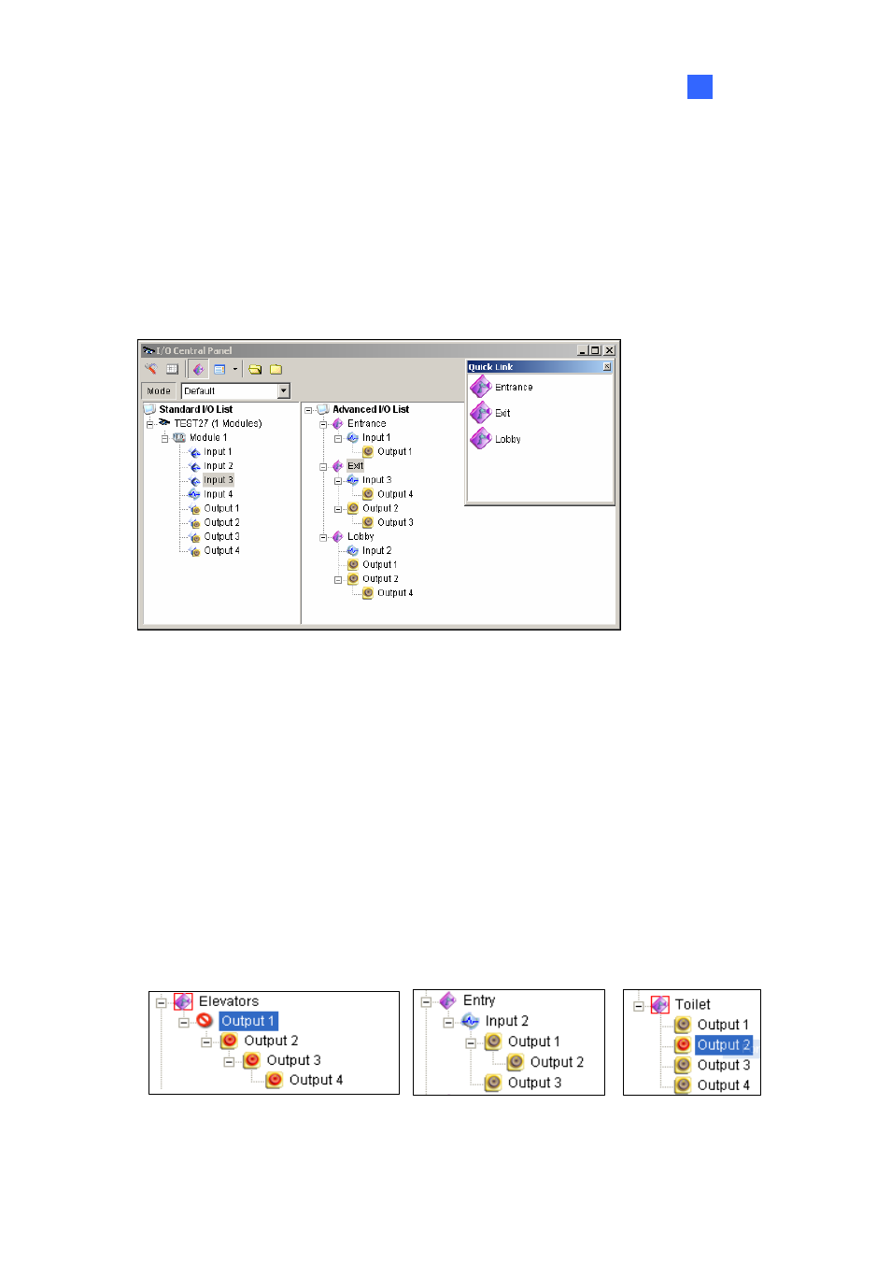This screenshot has width=891, height=1261.
Task: Collapse the Entrance group in Advanced list
Action: [323, 424]
